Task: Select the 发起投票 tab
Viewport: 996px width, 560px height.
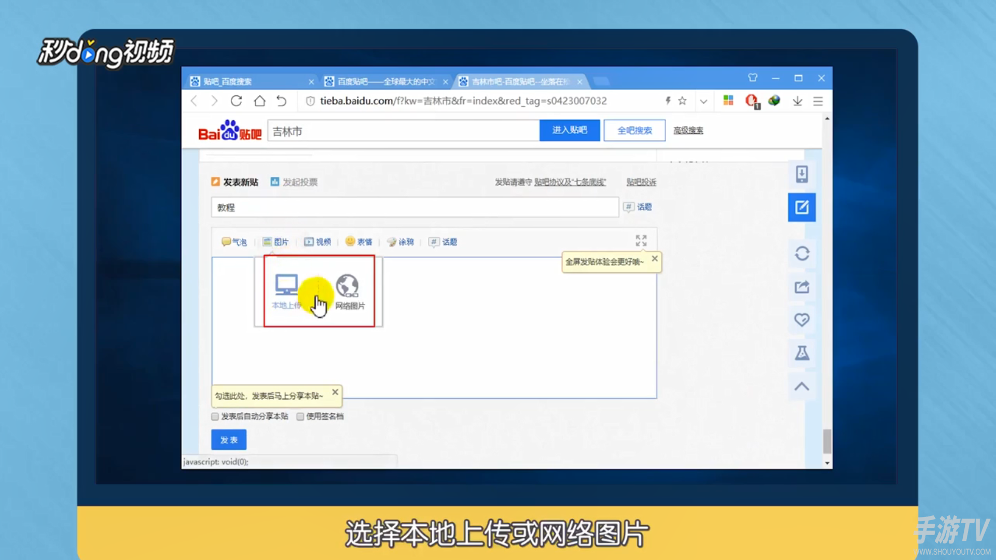Action: (294, 182)
